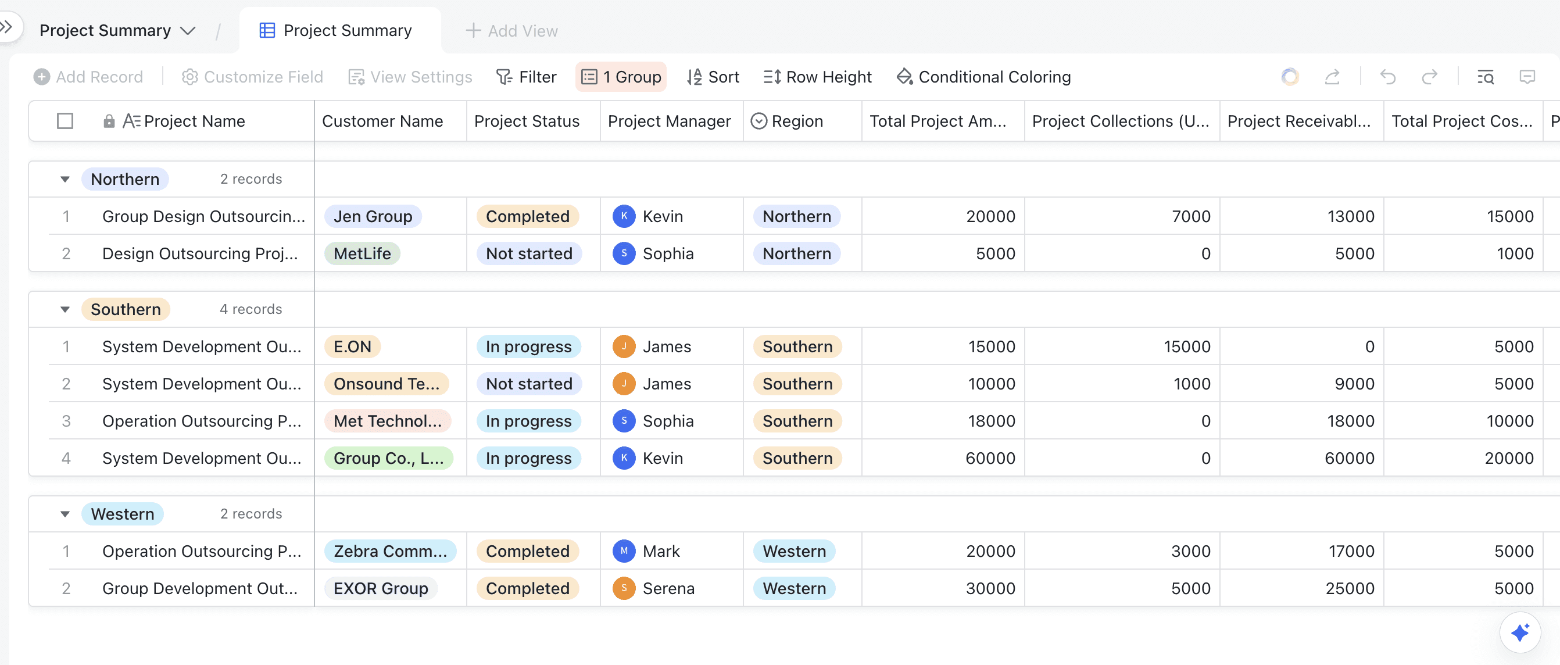Click Jen Group customer tag
This screenshot has height=665, width=1560.
click(x=373, y=216)
